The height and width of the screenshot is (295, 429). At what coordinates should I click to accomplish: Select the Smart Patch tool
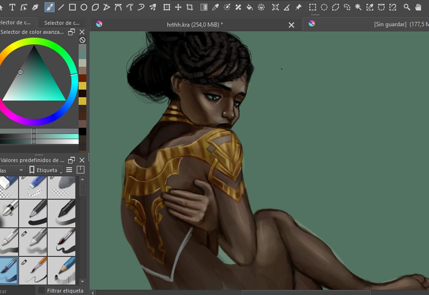point(238,7)
